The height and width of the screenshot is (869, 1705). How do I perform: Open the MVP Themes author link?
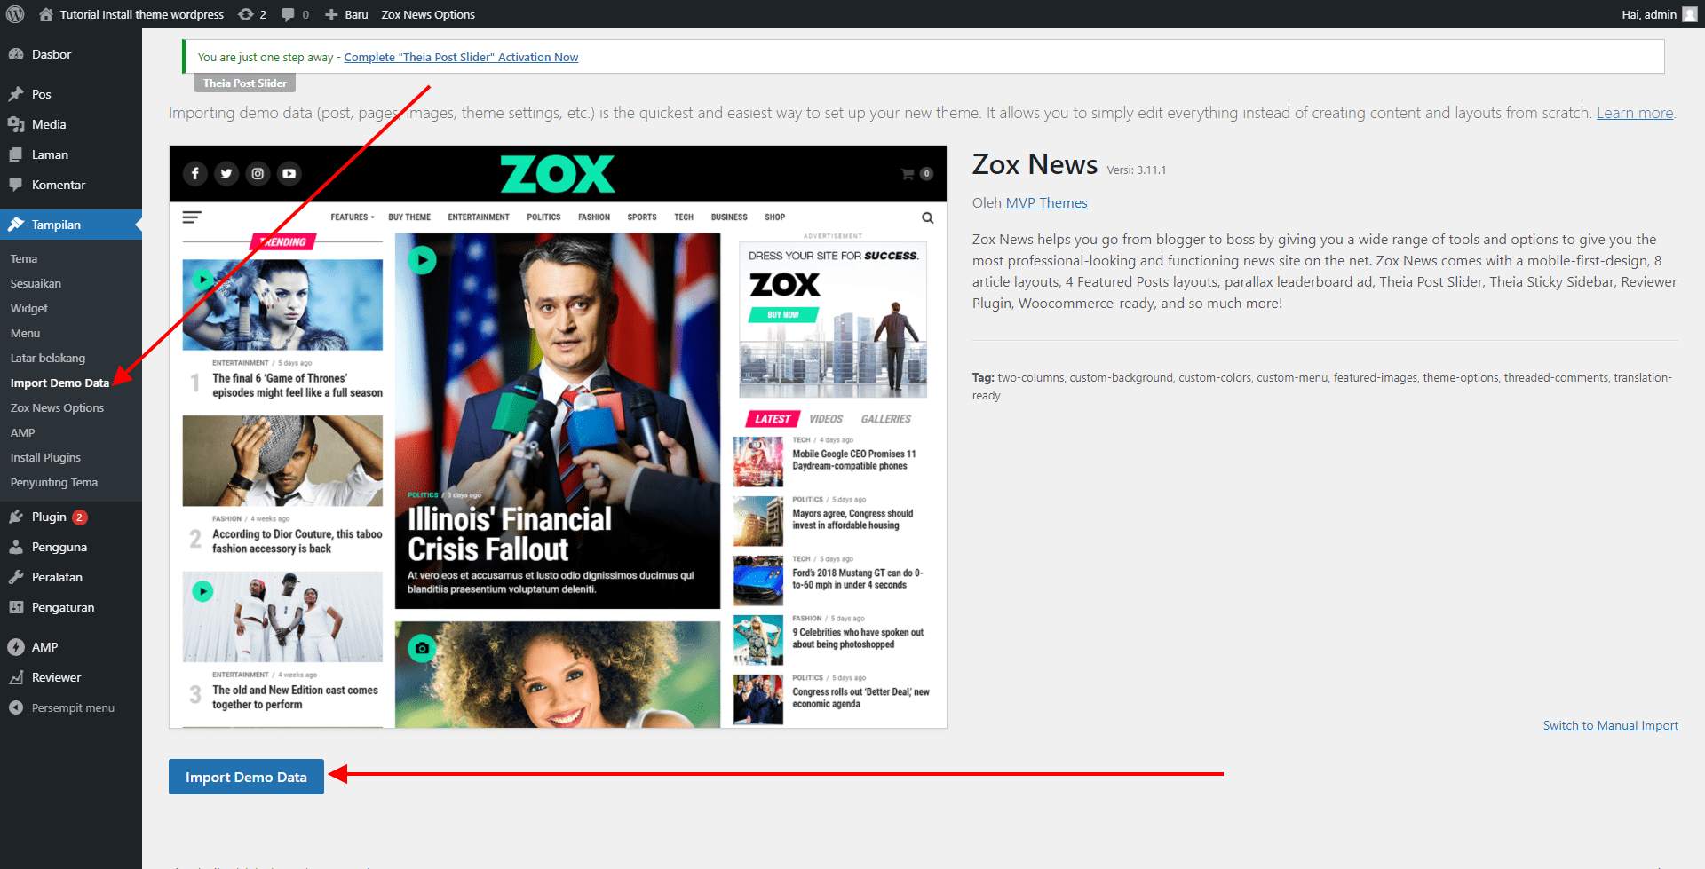pyautogui.click(x=1046, y=202)
